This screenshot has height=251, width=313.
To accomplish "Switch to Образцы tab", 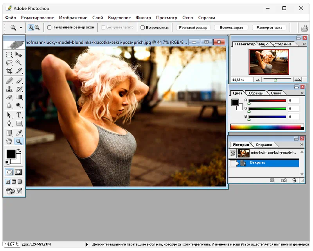I will pos(256,93).
